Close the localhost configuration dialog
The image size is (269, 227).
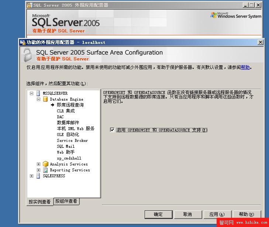pyautogui.click(x=260, y=42)
